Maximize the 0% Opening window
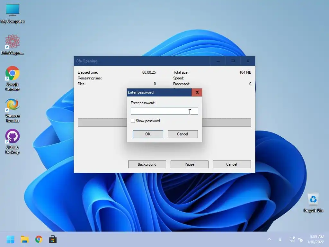Screen dimensions: 329x247 [x=233, y=61]
